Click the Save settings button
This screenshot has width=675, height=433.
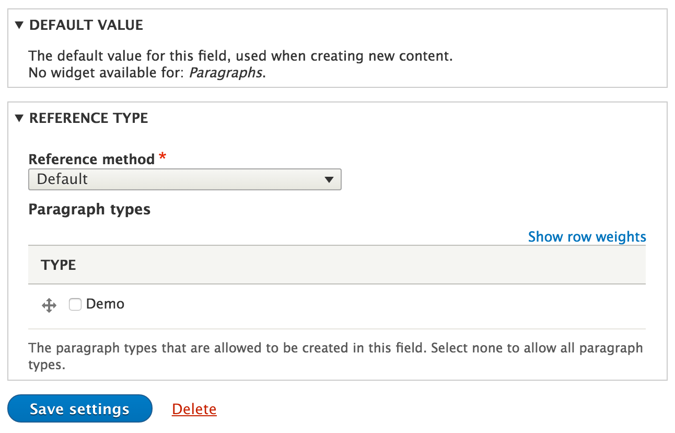click(x=80, y=408)
